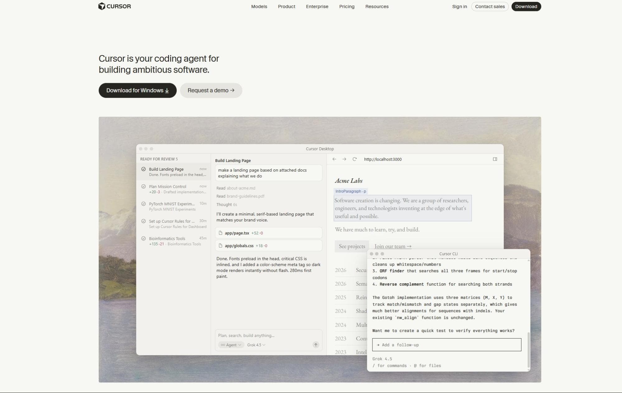The image size is (622, 393).
Task: Click the Cursor CLI window scrollbar
Action: click(528, 350)
